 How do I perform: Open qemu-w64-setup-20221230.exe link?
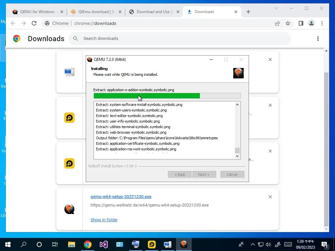click(x=121, y=196)
